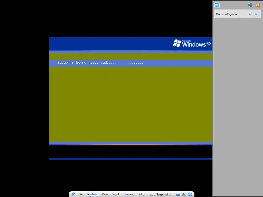The image size is (263, 197).
Task: Open the Machine menu
Action: (x=92, y=194)
